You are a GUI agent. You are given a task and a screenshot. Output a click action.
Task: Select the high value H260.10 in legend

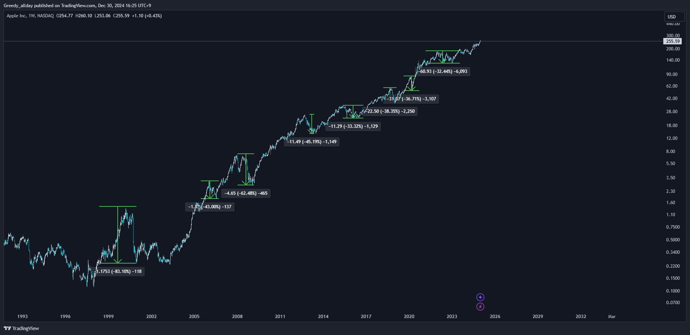(x=84, y=16)
